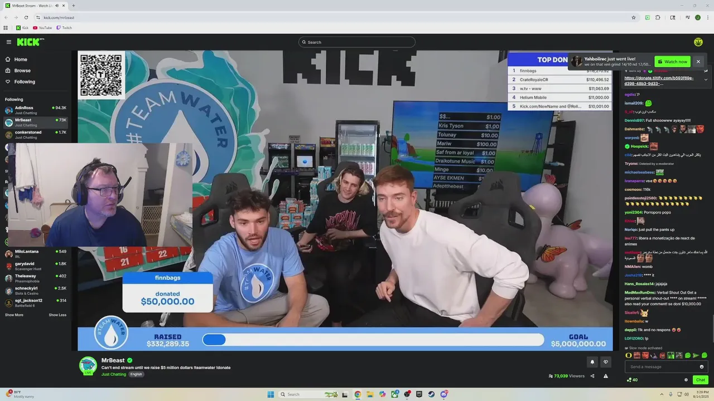
Task: Click DennisB97 username in chat
Action: pos(634,120)
